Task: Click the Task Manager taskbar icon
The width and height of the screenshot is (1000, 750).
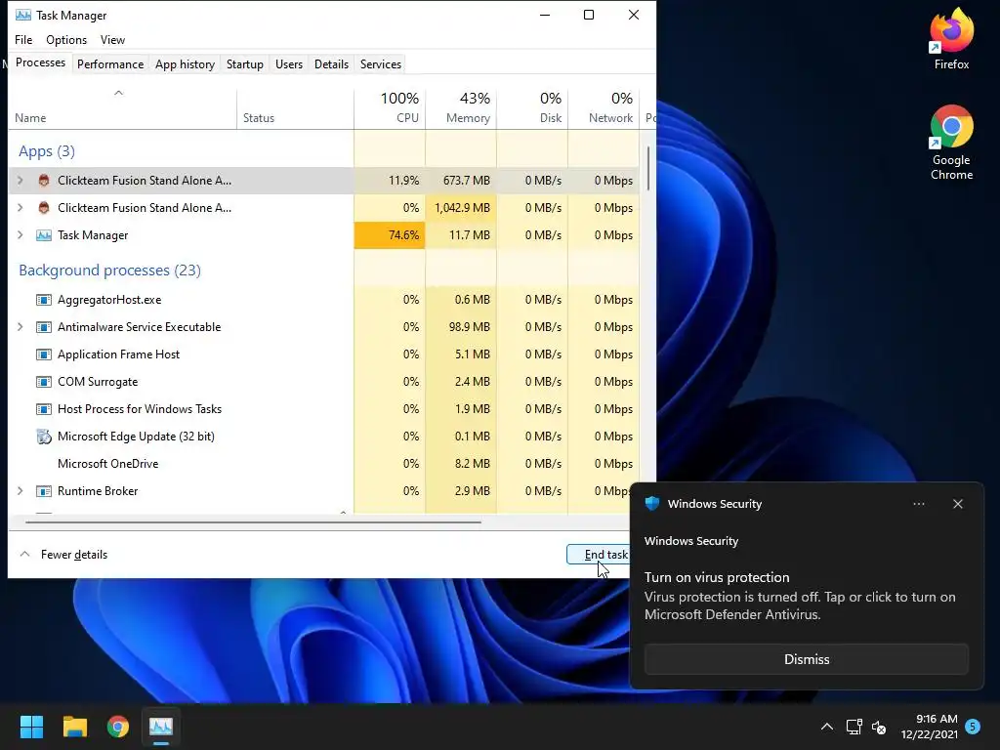Action: click(161, 727)
